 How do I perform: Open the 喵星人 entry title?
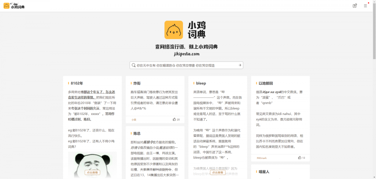(264, 172)
